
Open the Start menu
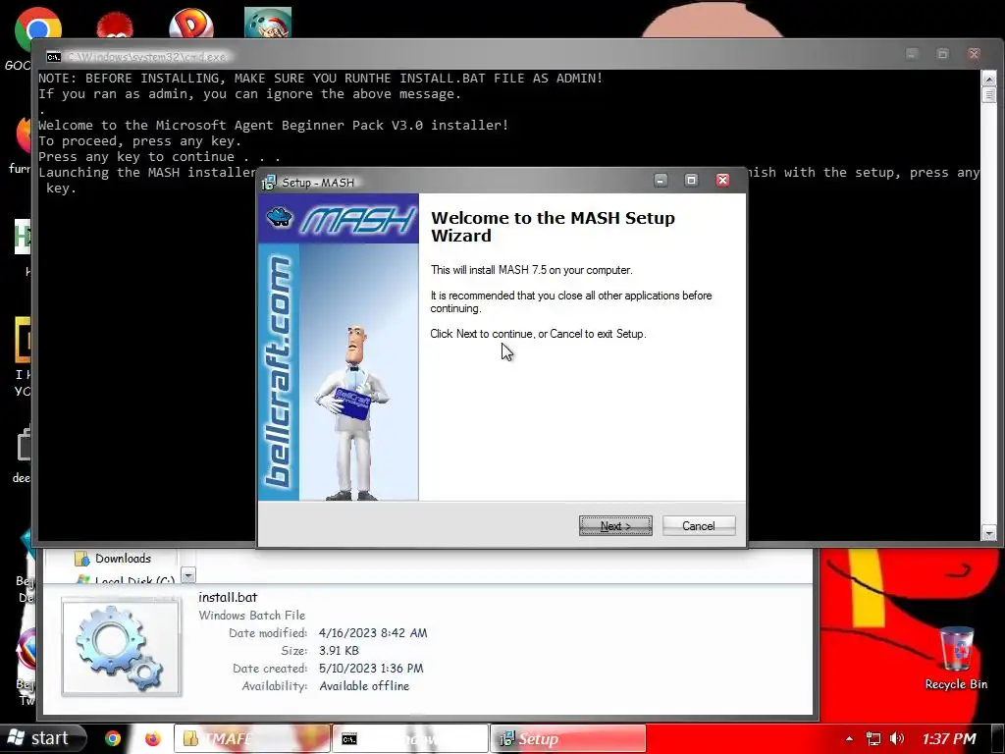click(x=41, y=738)
